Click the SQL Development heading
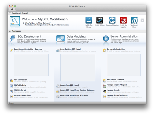This screenshot has width=154, height=115. (29, 36)
